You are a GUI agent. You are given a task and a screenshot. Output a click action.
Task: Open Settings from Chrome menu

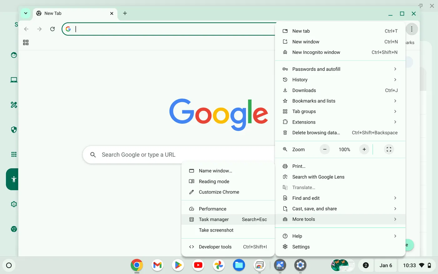click(x=340, y=247)
